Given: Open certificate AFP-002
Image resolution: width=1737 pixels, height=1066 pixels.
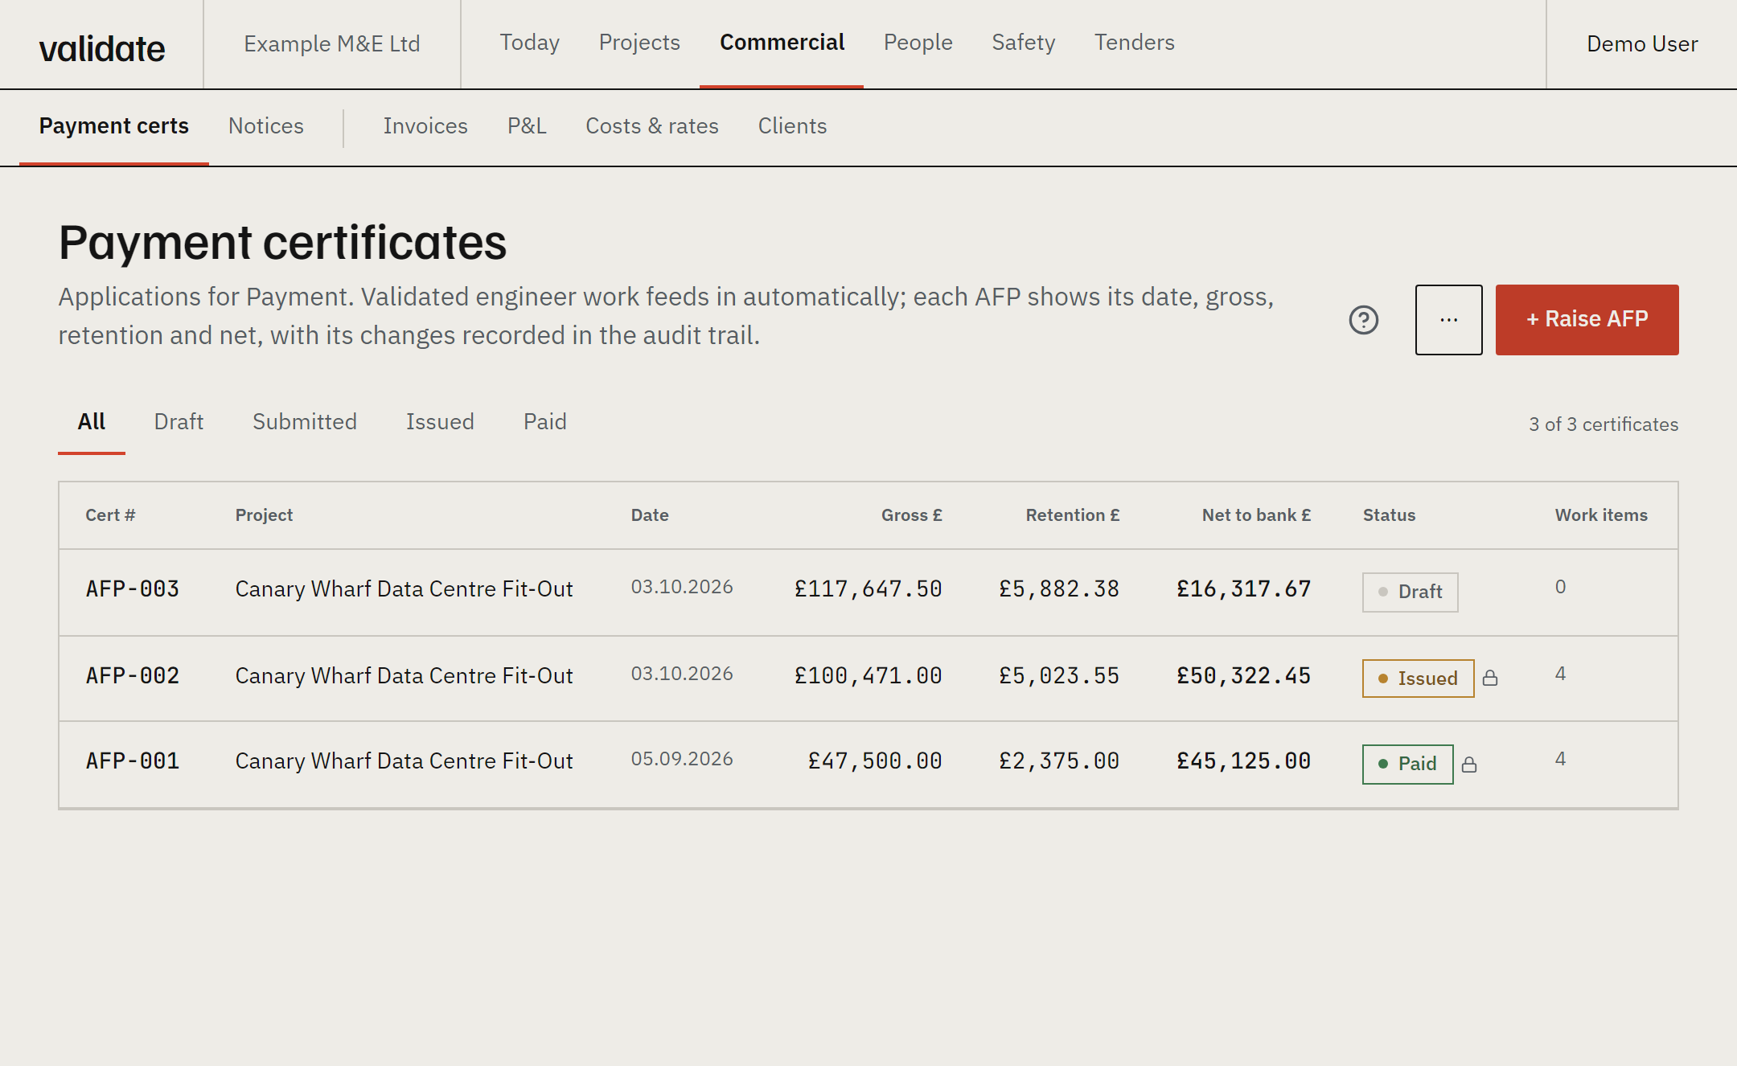Looking at the screenshot, I should point(133,676).
